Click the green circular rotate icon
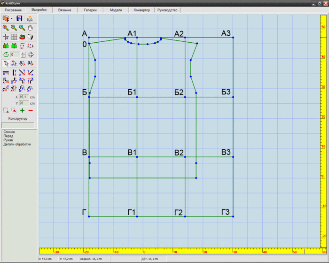Image resolution: width=329 pixels, height=263 pixels. [x=6, y=55]
